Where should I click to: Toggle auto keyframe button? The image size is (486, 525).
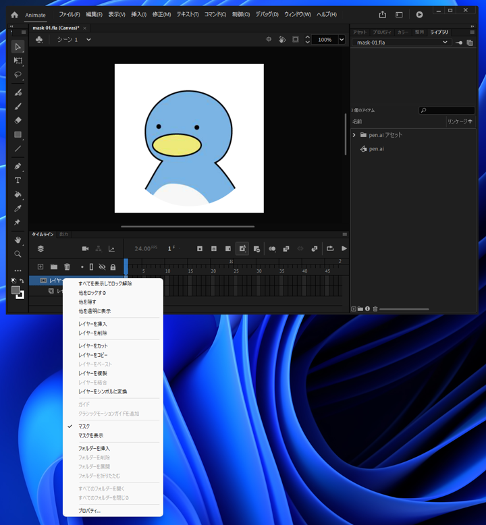[x=242, y=249]
